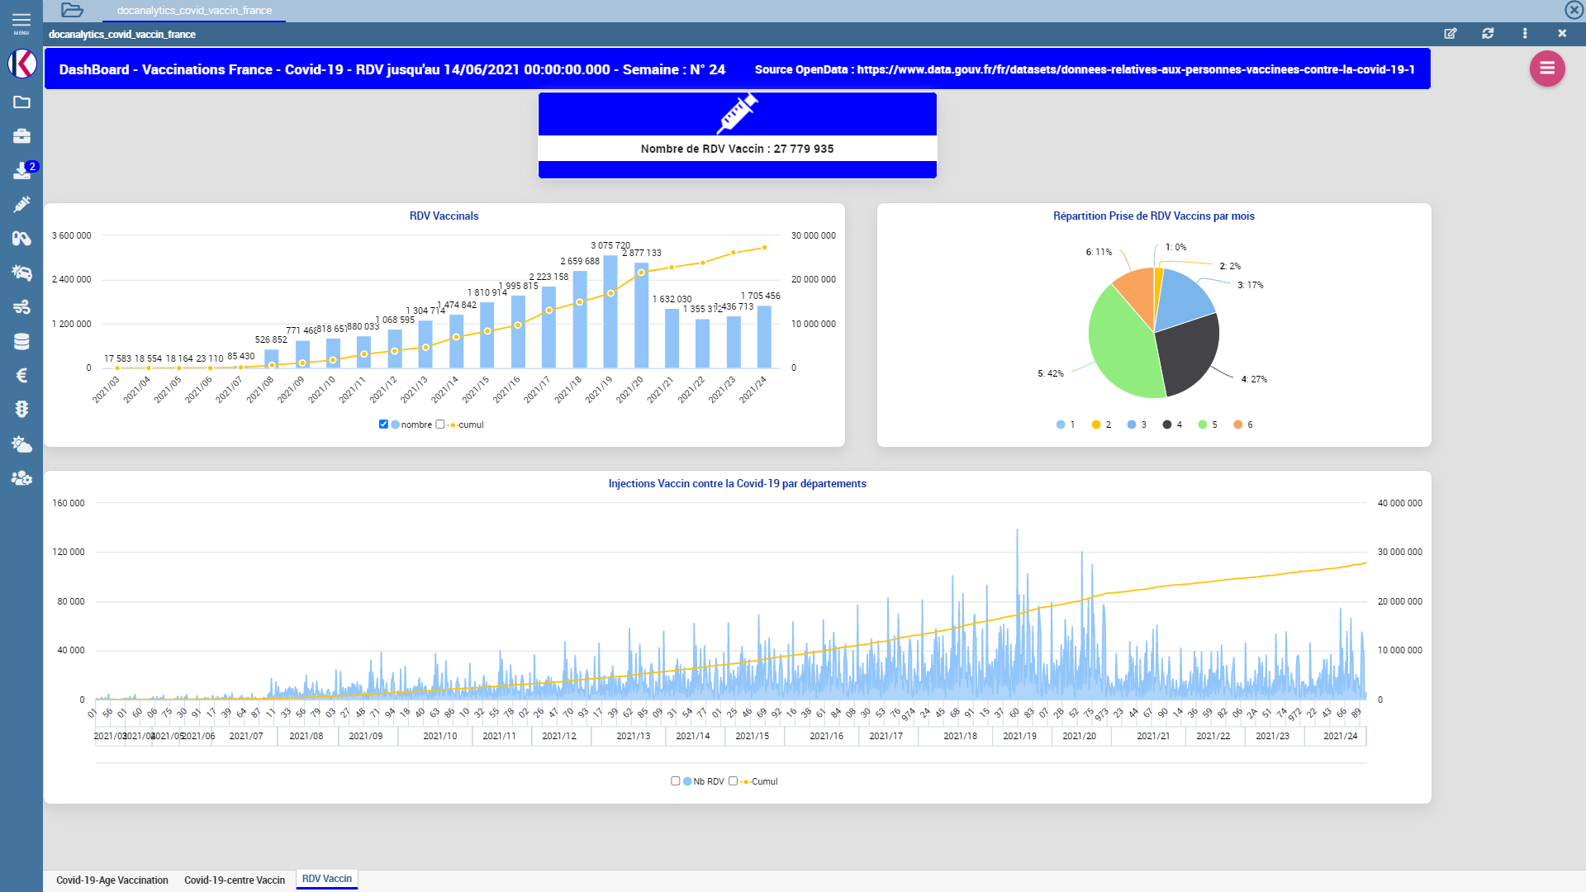Screen dimensions: 1586x892
Task: Click the white syringe icon in the RDV card
Action: pyautogui.click(x=737, y=113)
